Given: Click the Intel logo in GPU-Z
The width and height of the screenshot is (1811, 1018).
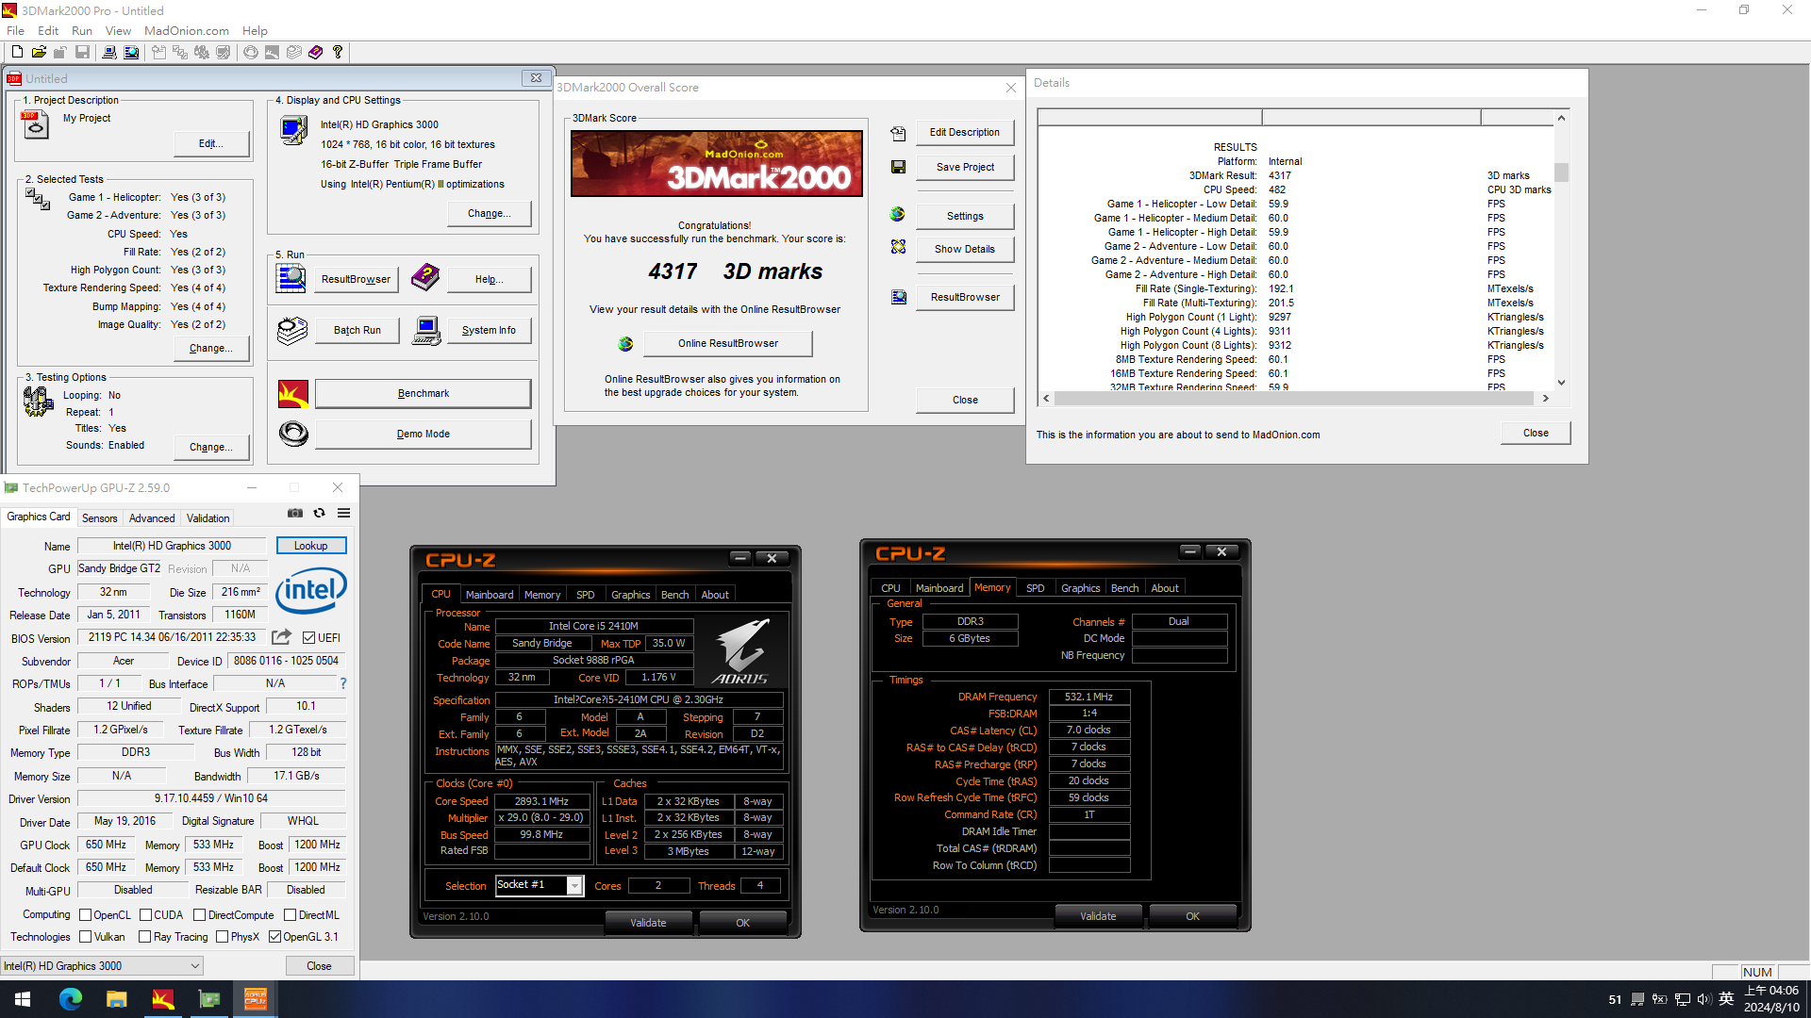Looking at the screenshot, I should point(311,591).
